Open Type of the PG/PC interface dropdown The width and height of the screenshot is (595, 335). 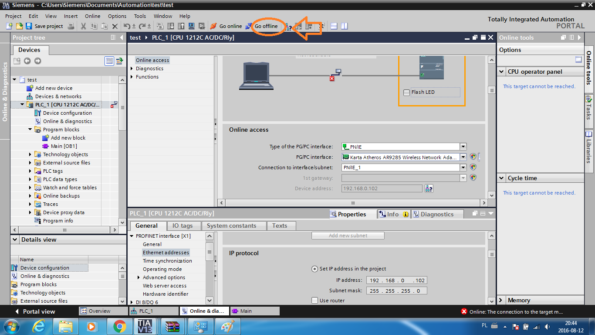point(463,147)
